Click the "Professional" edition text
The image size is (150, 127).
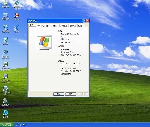pos(66,37)
